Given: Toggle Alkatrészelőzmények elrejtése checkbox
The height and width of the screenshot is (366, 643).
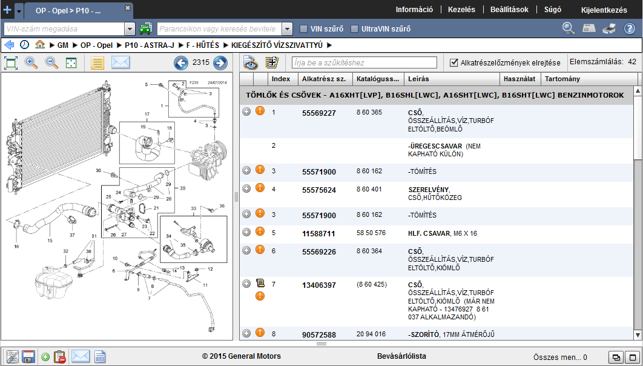Looking at the screenshot, I should coord(453,62).
